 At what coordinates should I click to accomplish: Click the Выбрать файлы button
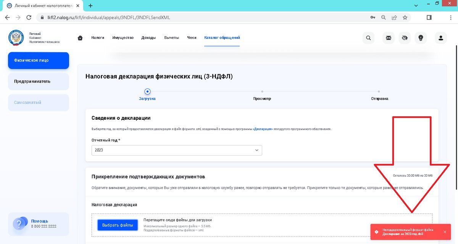118,225
